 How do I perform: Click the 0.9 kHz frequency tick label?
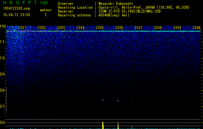2,74
